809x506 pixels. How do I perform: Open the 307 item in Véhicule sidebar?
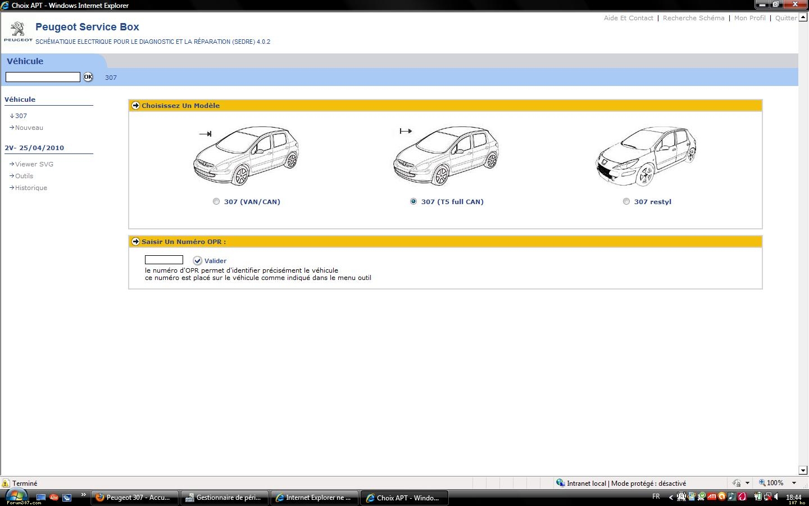tap(21, 116)
